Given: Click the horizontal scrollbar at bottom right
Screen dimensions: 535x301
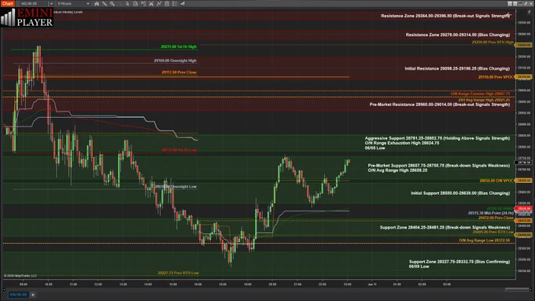Looking at the screenshot, I should click(x=517, y=289).
